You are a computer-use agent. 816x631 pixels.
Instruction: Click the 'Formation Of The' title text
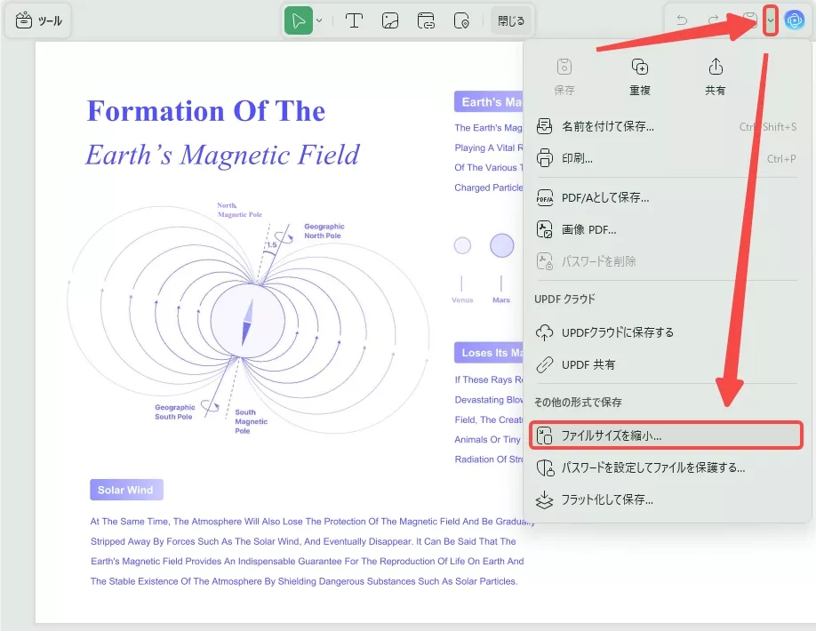(205, 111)
